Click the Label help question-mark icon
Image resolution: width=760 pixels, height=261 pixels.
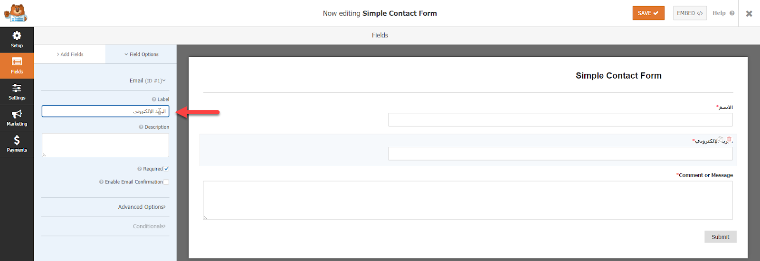154,99
